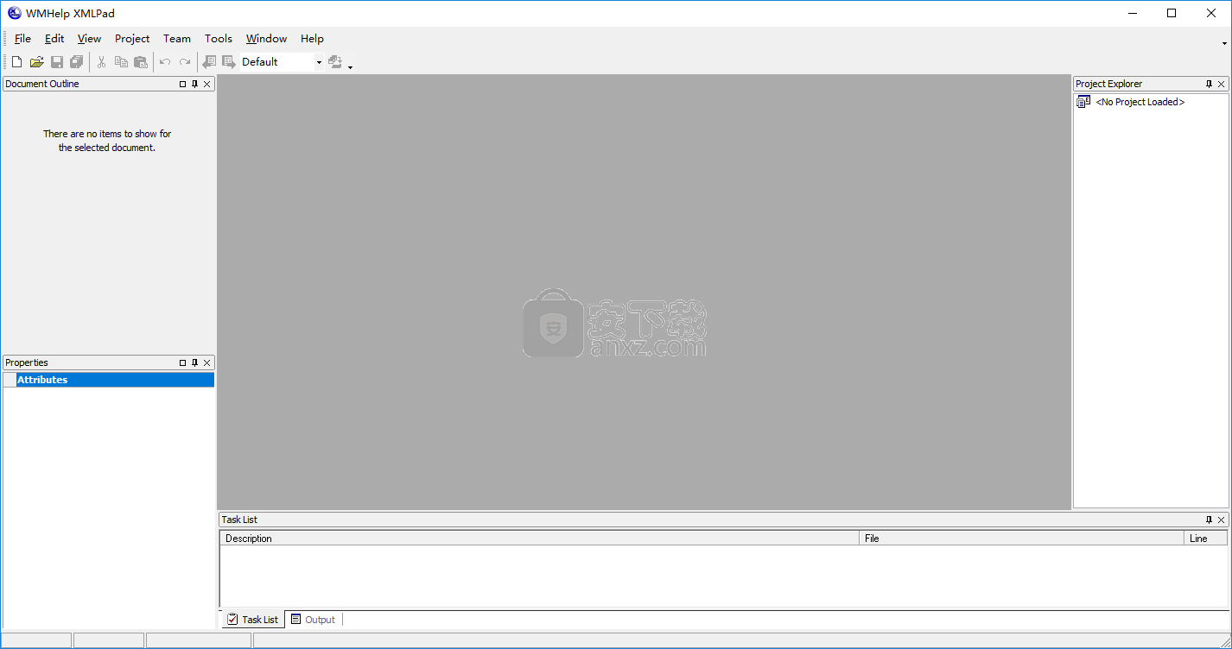Open the Project menu
1232x649 pixels.
pos(132,39)
